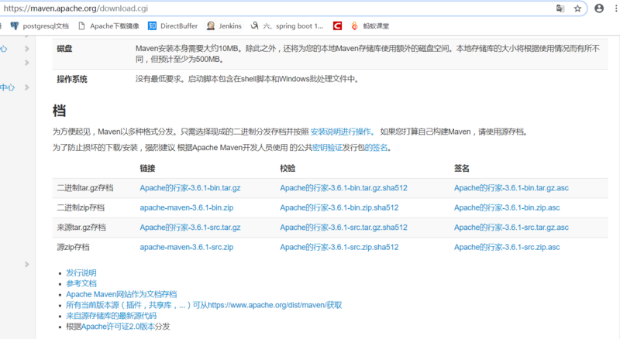The height and width of the screenshot is (339, 620).
Task: Open the spring boot bookmark
Action: click(287, 26)
